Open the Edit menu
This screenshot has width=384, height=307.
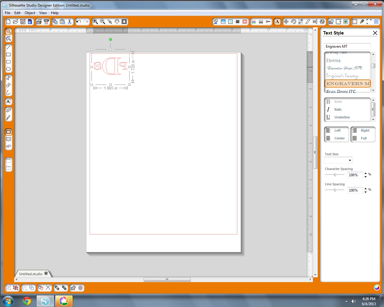tap(17, 13)
